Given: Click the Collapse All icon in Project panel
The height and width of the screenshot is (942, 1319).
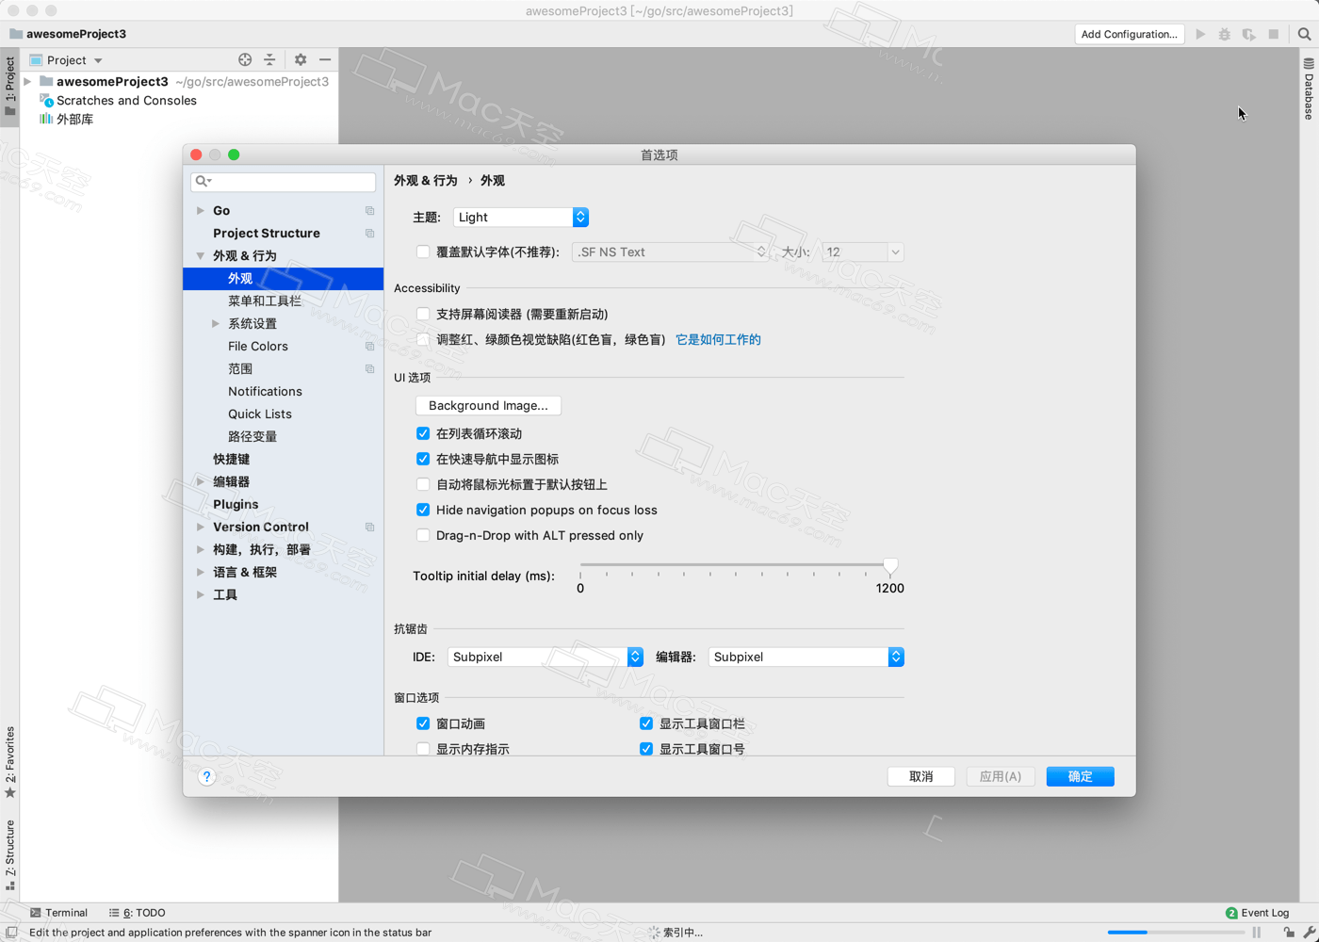Looking at the screenshot, I should point(269,59).
